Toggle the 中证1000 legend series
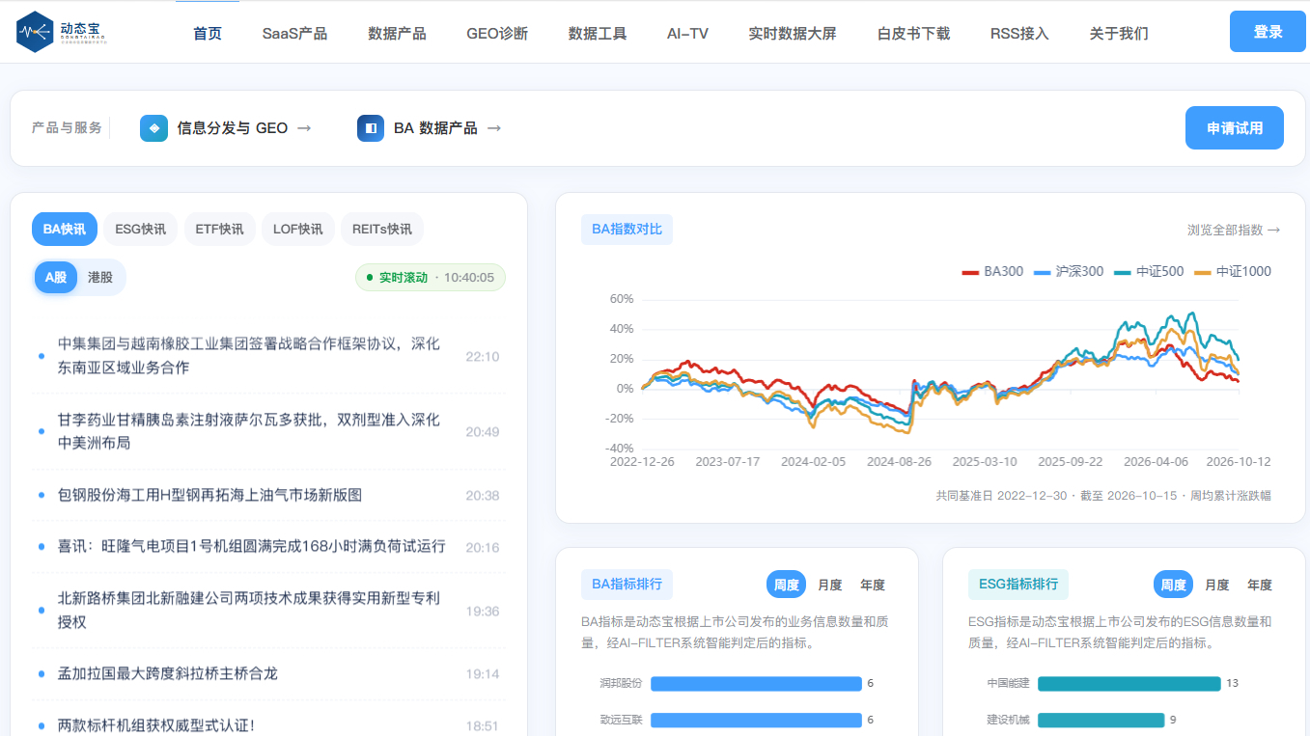 [1233, 272]
